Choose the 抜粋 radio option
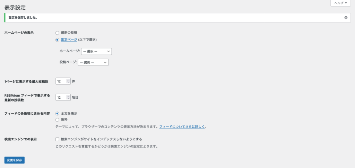Screen dimensions: 355x168 point(57,120)
